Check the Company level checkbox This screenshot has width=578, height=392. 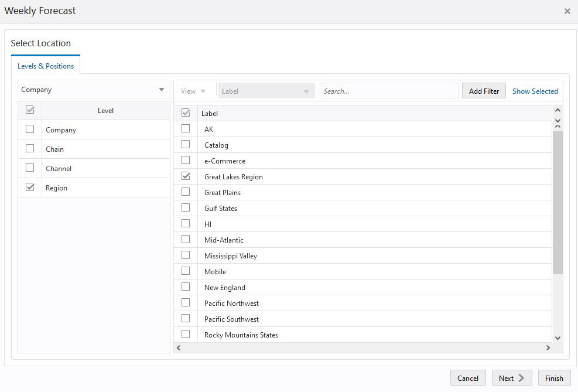coord(30,129)
